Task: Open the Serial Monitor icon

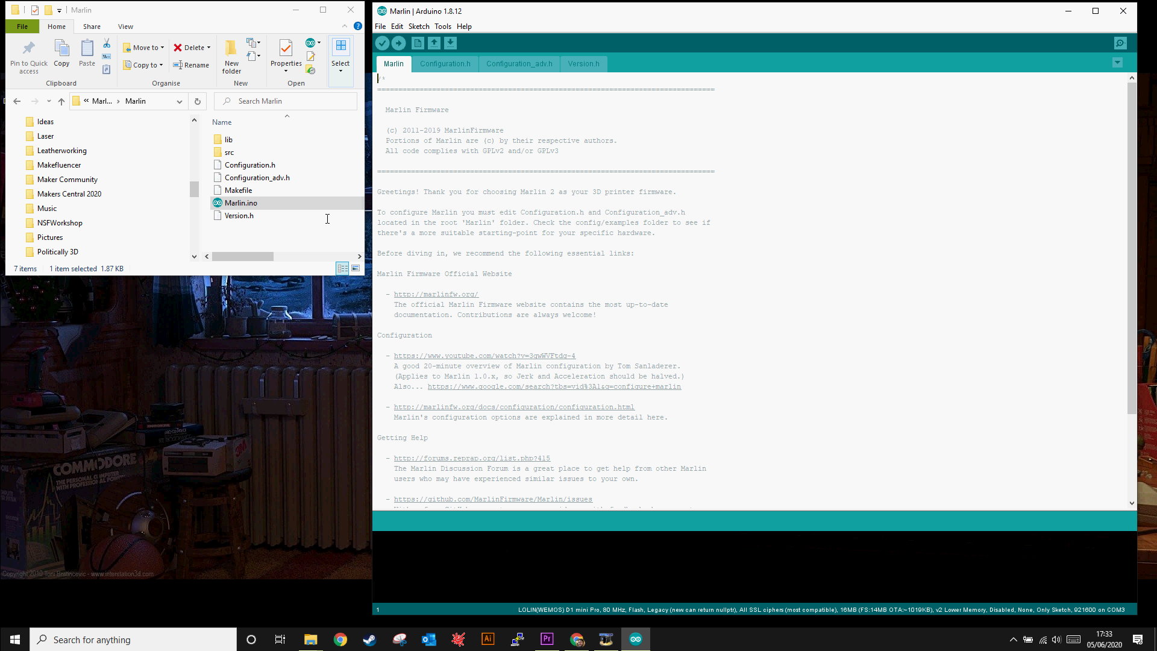Action: tap(1120, 43)
